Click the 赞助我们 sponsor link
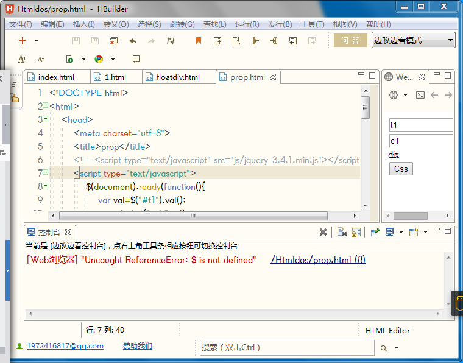The image size is (463, 363). 138,345
